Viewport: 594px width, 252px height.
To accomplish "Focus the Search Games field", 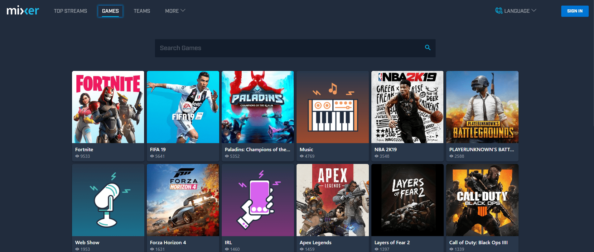I will pos(295,48).
